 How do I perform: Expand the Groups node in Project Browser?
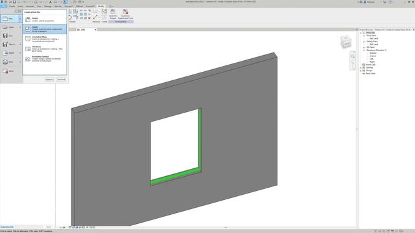(x=361, y=71)
